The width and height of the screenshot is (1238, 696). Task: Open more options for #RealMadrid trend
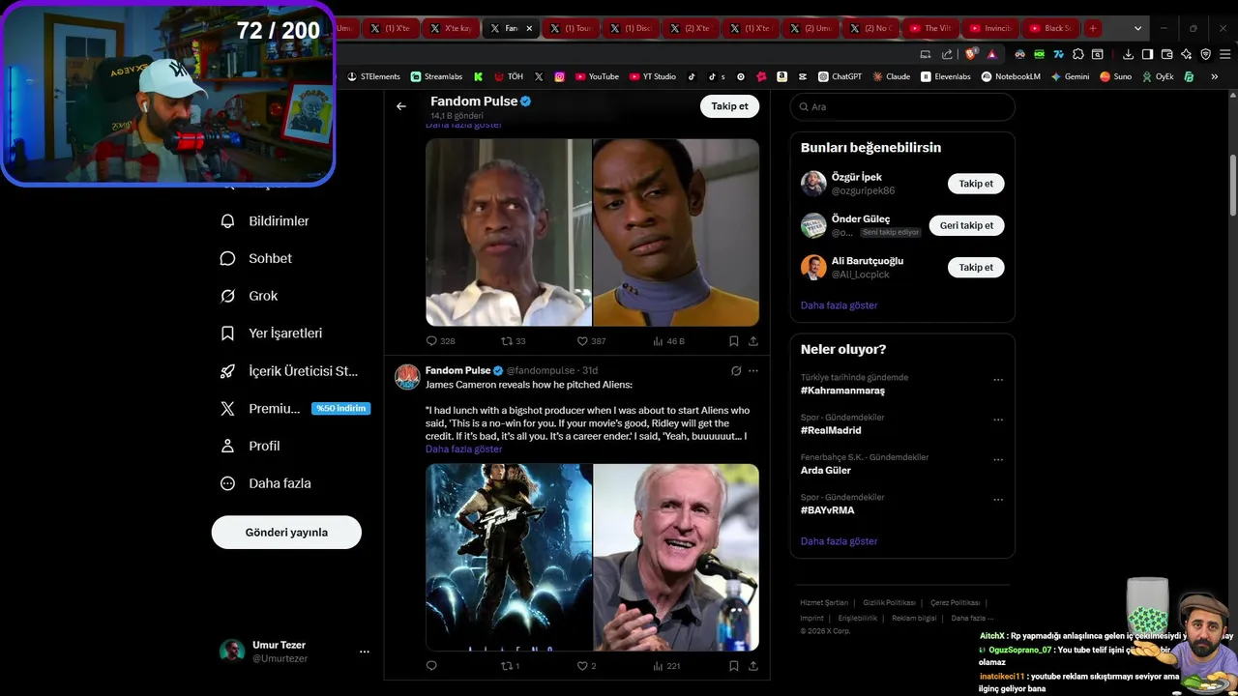pyautogui.click(x=998, y=420)
